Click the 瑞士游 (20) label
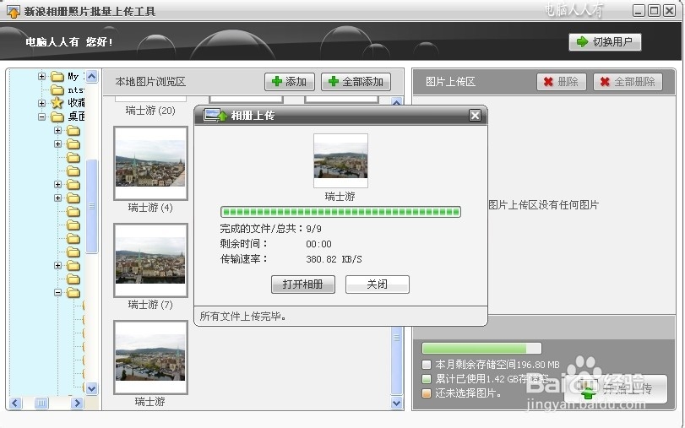 click(x=150, y=111)
